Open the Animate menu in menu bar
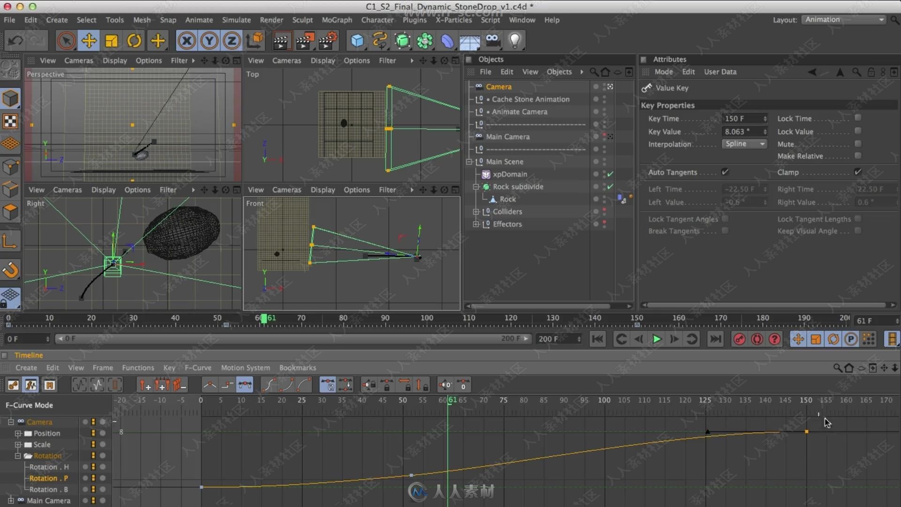Screen dimensions: 901x507 tap(199, 19)
